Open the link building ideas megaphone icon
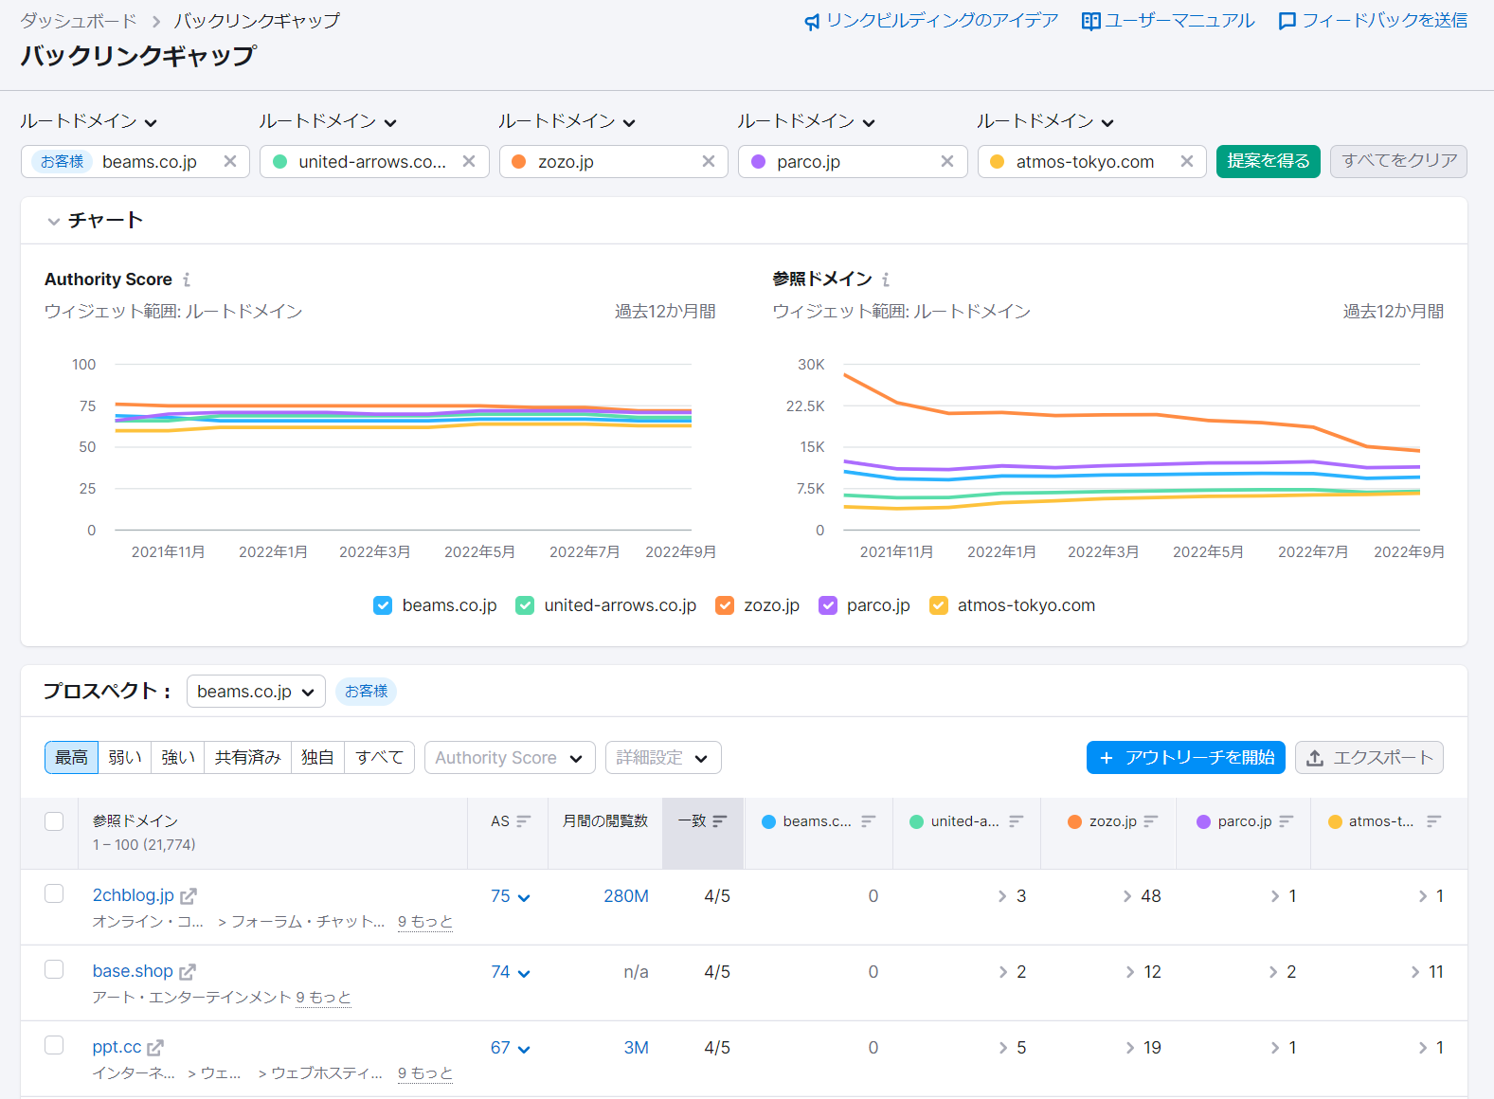Screen dimensions: 1494x1099 click(x=812, y=21)
